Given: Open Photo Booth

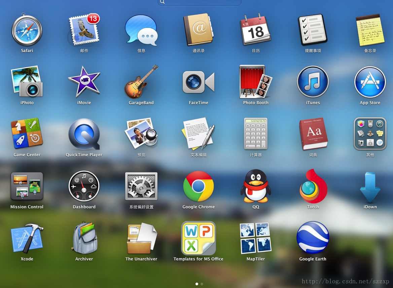Looking at the screenshot, I should (x=256, y=82).
